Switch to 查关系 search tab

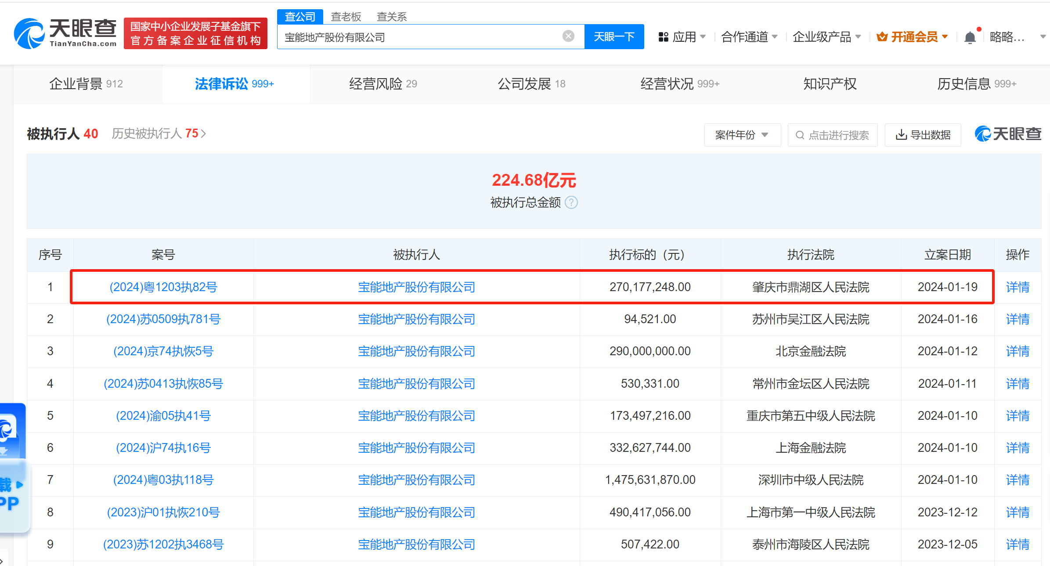click(392, 17)
